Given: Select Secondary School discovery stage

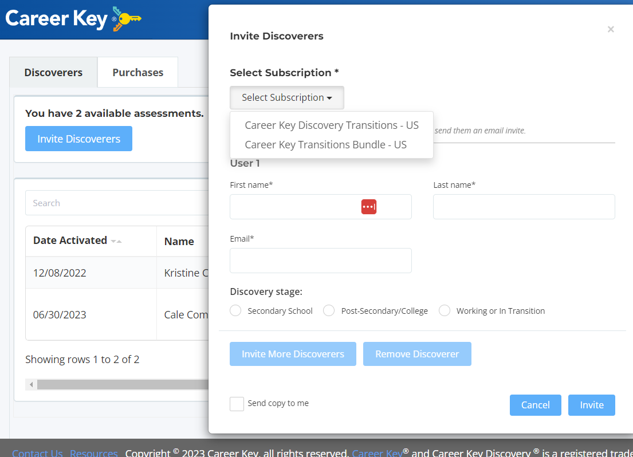Looking at the screenshot, I should coord(235,310).
